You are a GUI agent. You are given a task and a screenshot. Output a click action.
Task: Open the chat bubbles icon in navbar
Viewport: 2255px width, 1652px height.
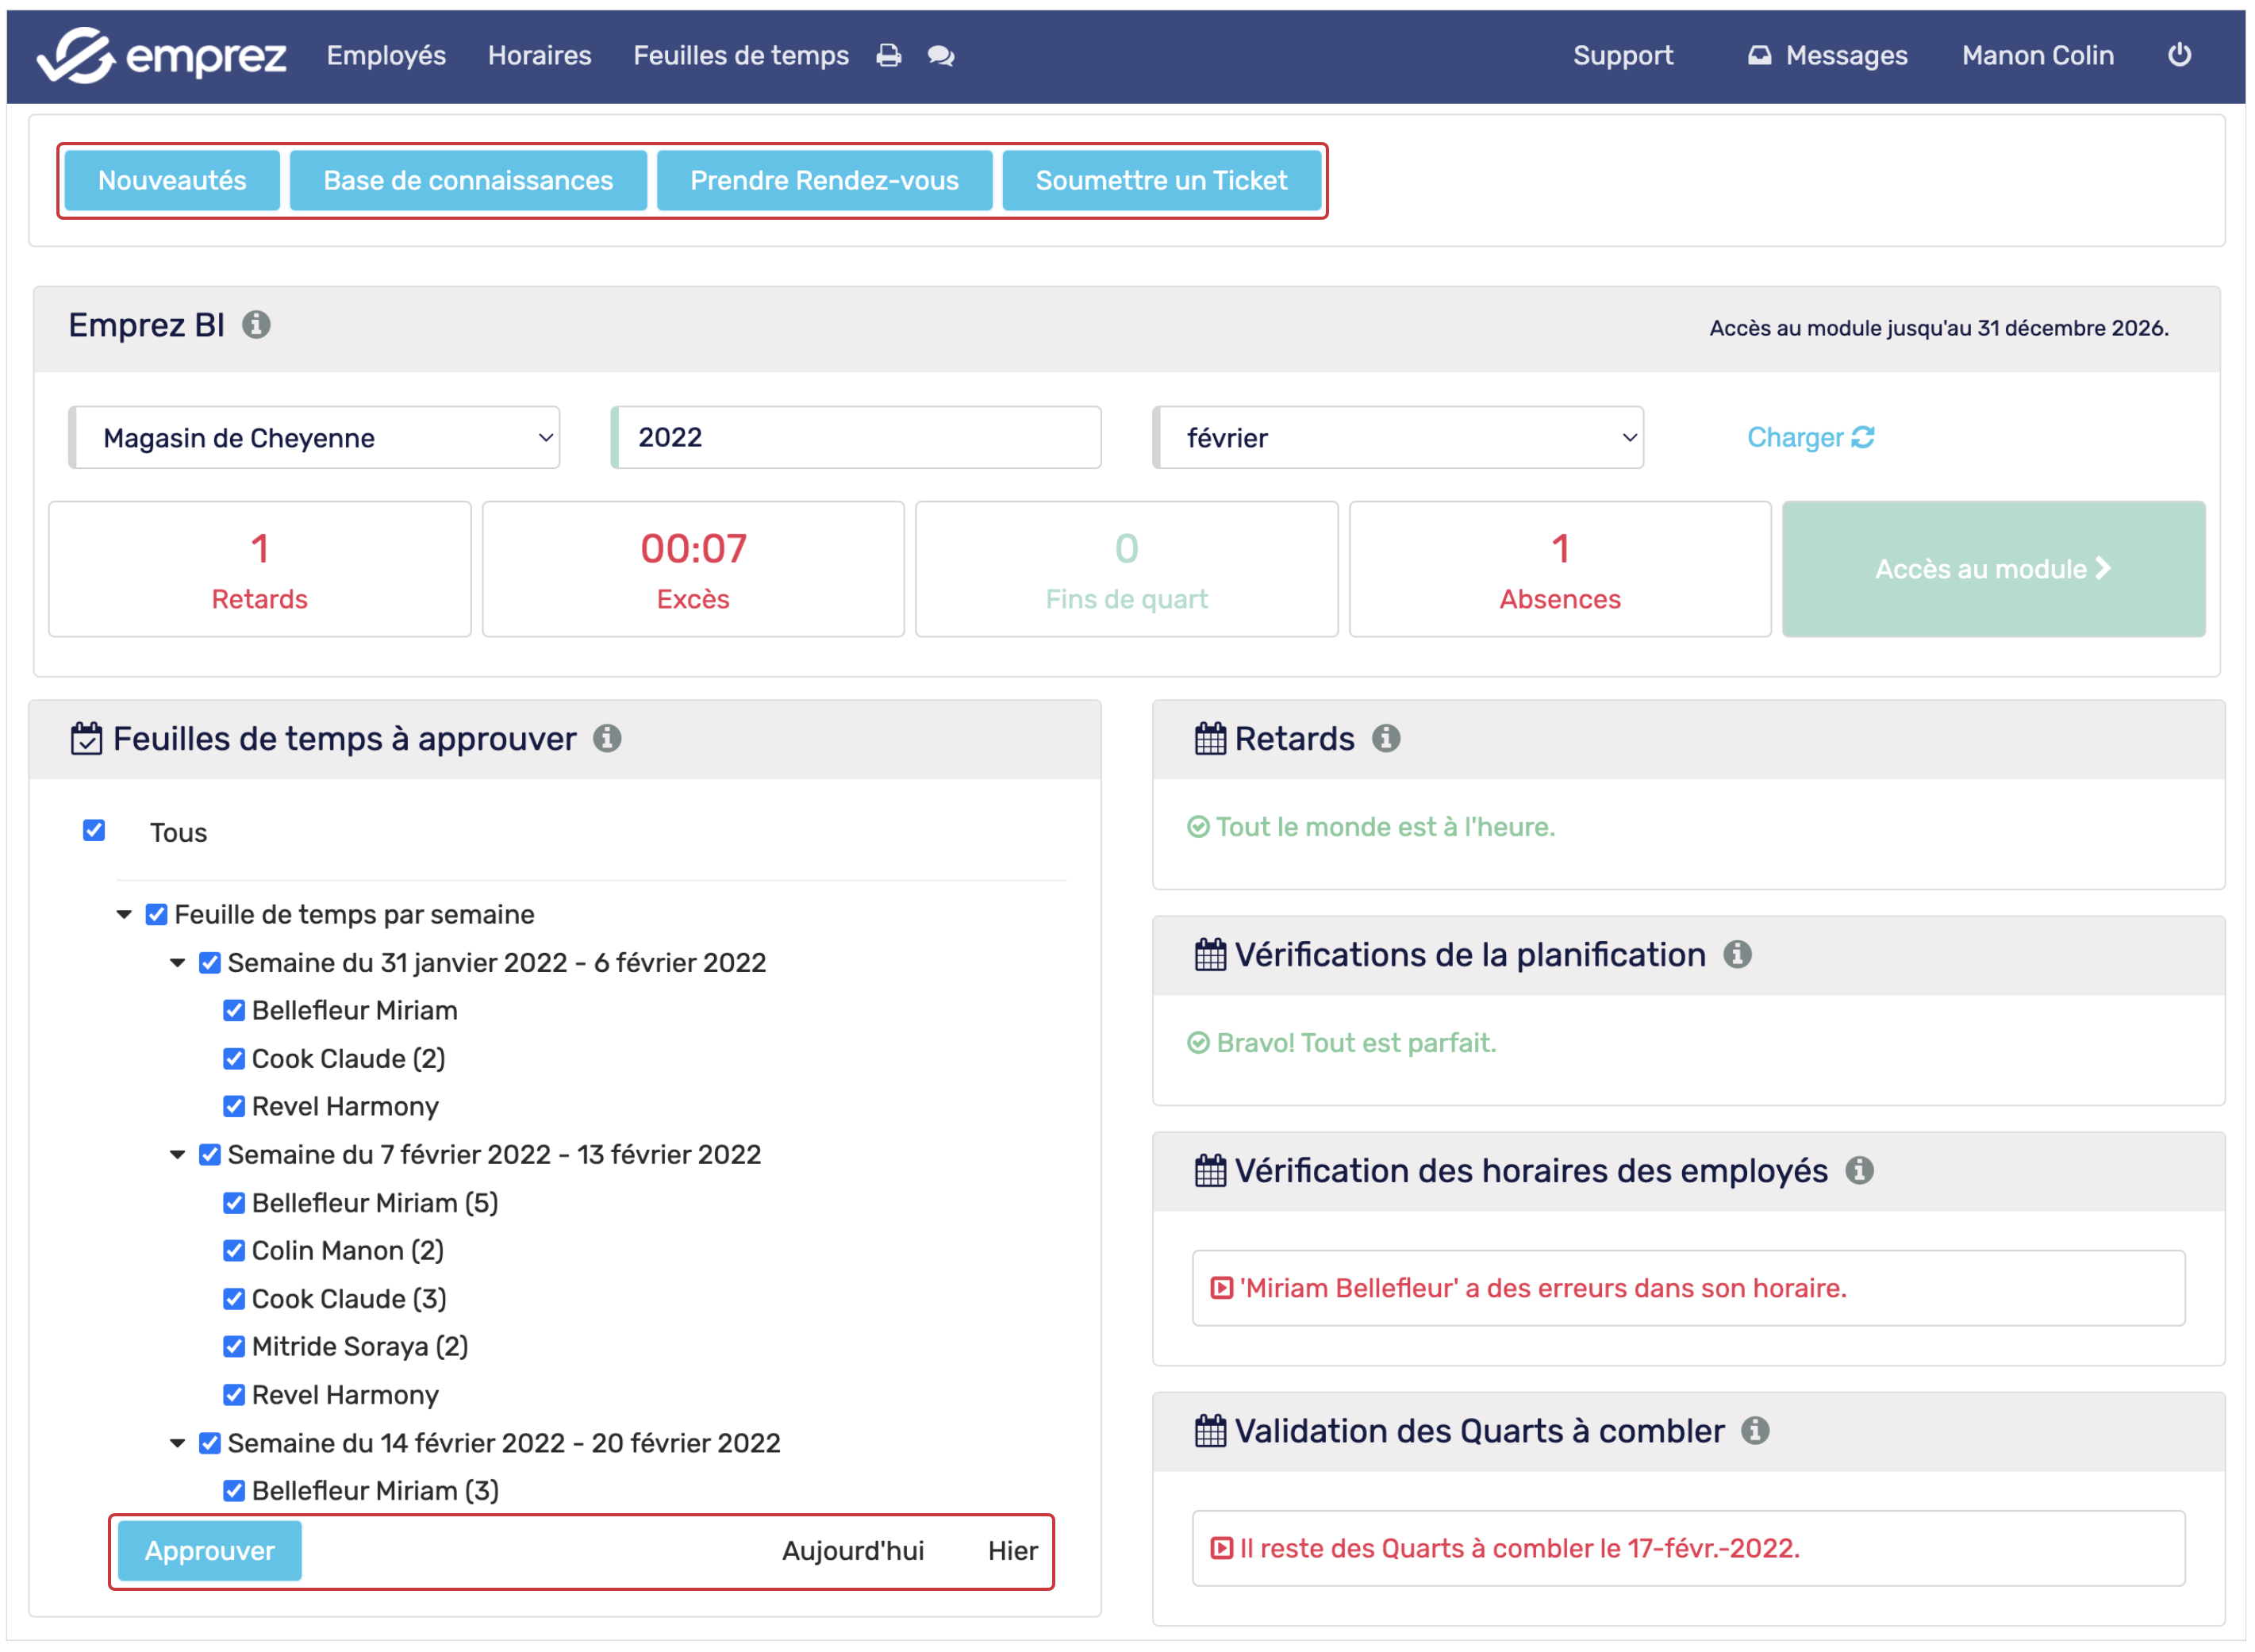(x=940, y=55)
